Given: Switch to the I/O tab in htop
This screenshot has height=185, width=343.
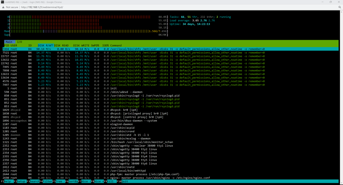Looking at the screenshot, I should [x=20, y=42].
